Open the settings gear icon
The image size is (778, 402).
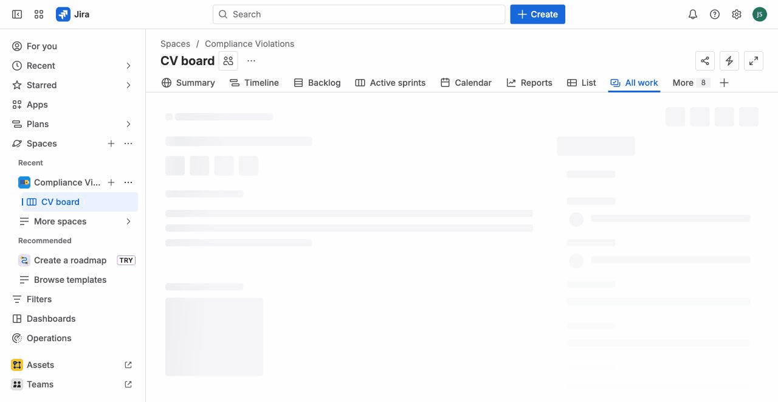(737, 14)
